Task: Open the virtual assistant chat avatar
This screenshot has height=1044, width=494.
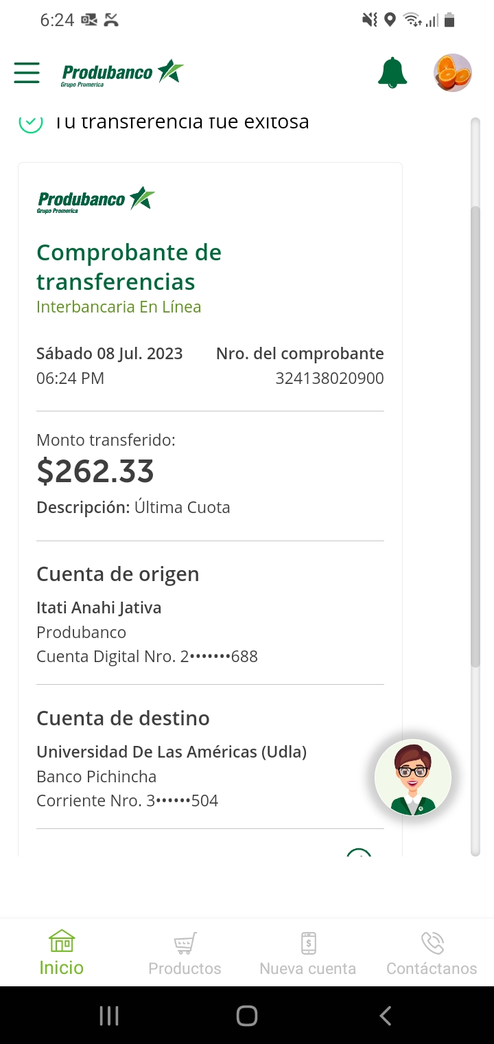Action: coord(413,778)
